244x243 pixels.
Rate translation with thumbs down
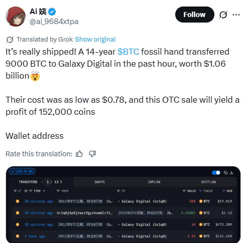[92, 154]
